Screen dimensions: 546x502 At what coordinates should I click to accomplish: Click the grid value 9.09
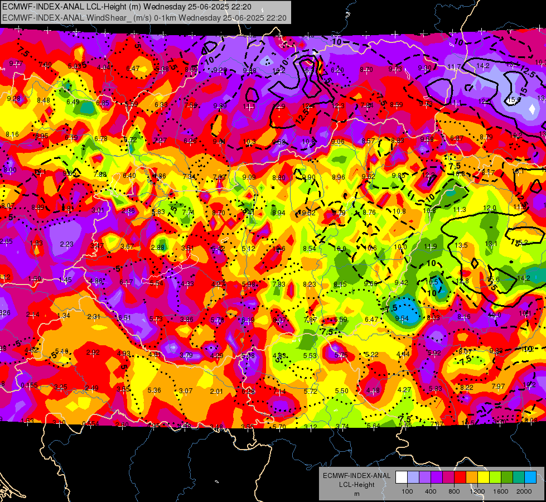click(249, 177)
